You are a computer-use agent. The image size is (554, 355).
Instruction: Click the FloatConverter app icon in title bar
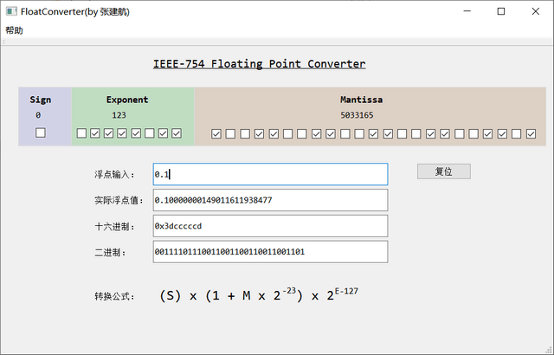click(x=10, y=11)
